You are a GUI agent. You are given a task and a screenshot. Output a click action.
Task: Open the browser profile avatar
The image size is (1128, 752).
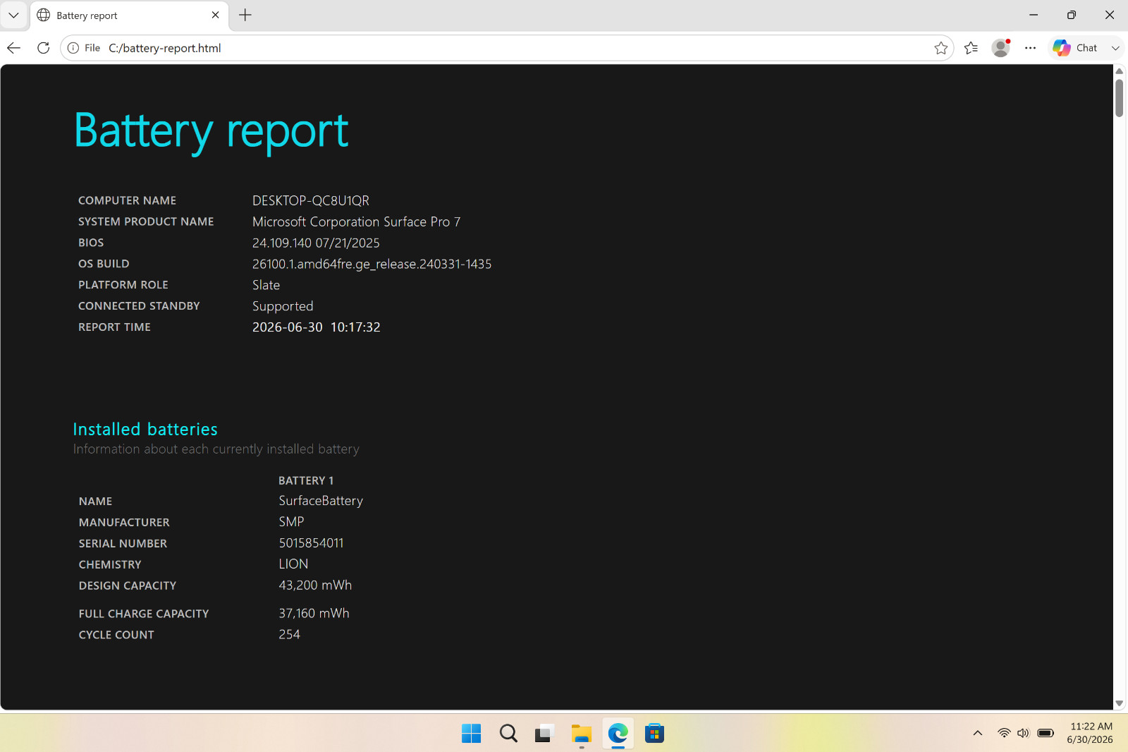1001,48
